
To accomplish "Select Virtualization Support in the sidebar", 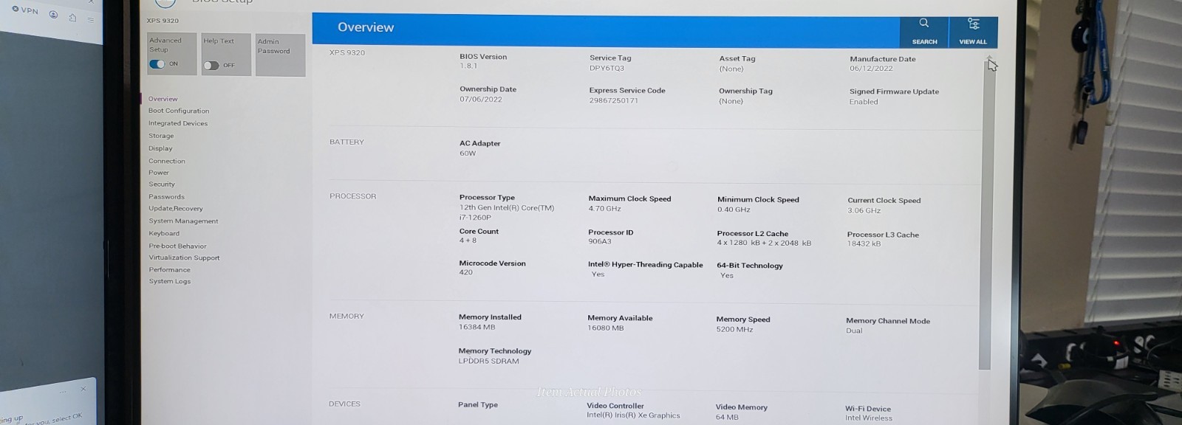I will point(185,258).
